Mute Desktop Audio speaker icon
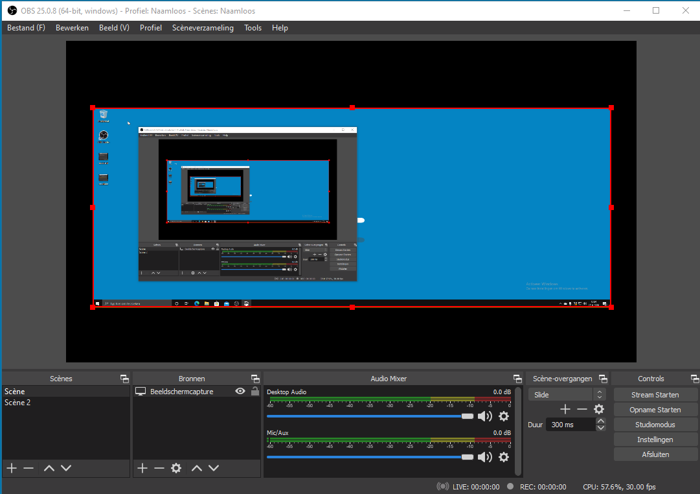 (485, 416)
